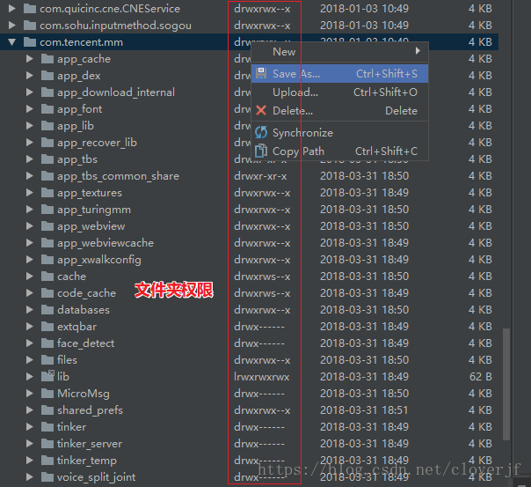Viewport: 531px width, 487px height.
Task: Click the 62 B size of lib
Action: [480, 377]
